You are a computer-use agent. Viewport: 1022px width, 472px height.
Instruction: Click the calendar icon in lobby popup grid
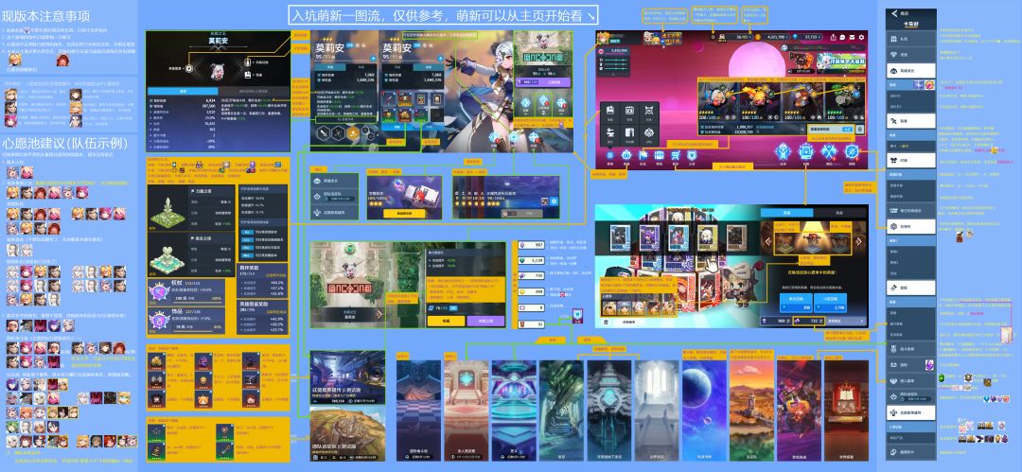(x=629, y=110)
